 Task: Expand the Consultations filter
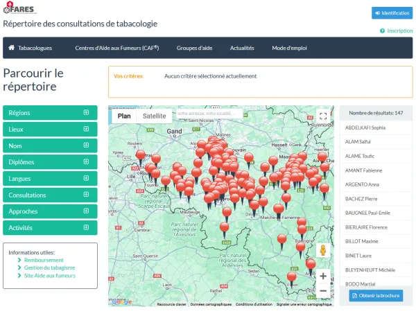point(50,195)
